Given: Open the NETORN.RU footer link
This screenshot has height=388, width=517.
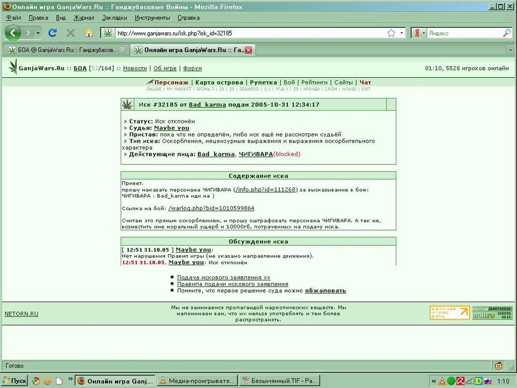Looking at the screenshot, I should tap(22, 314).
